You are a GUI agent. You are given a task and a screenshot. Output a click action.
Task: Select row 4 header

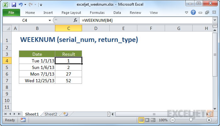[7, 61]
